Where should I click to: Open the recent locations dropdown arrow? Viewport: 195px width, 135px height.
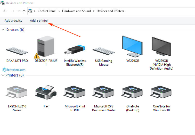[x=19, y=11]
